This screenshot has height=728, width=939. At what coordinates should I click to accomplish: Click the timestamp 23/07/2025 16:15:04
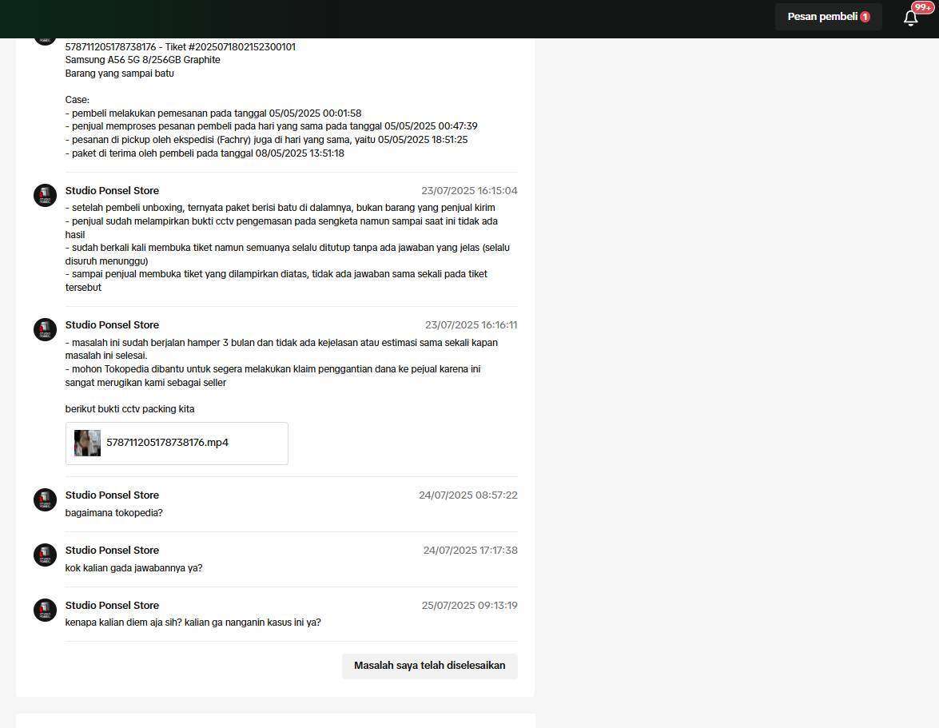469,190
